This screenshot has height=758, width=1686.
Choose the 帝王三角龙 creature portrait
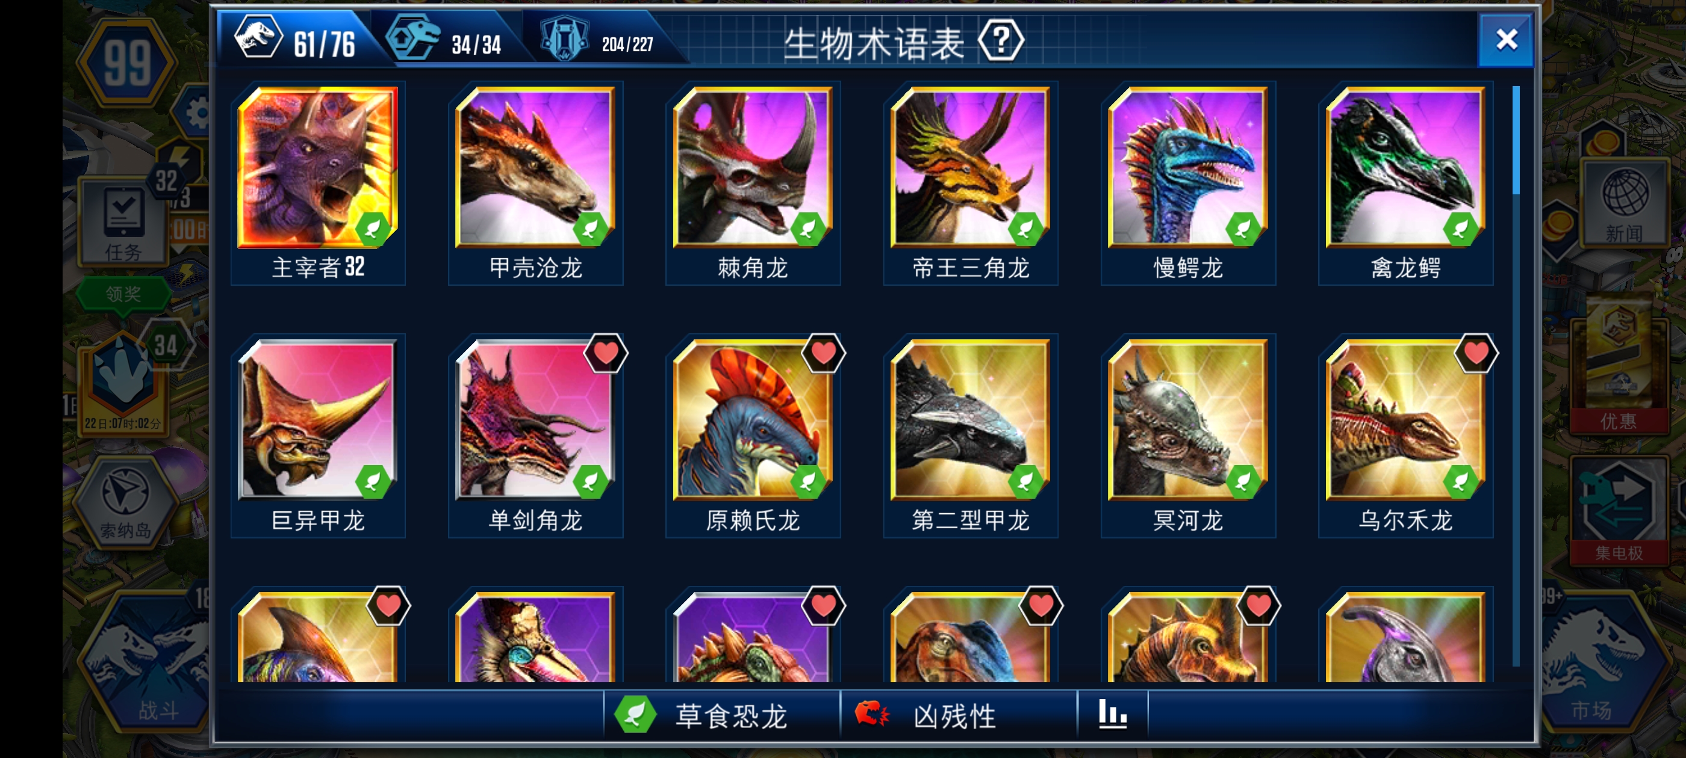click(970, 167)
